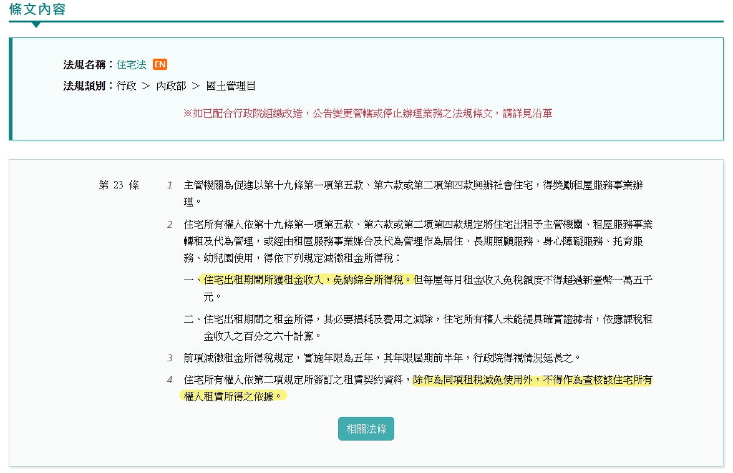Viewport: 733px width, 473px height.
Task: Open the English version via the EN icon
Action: [x=159, y=64]
